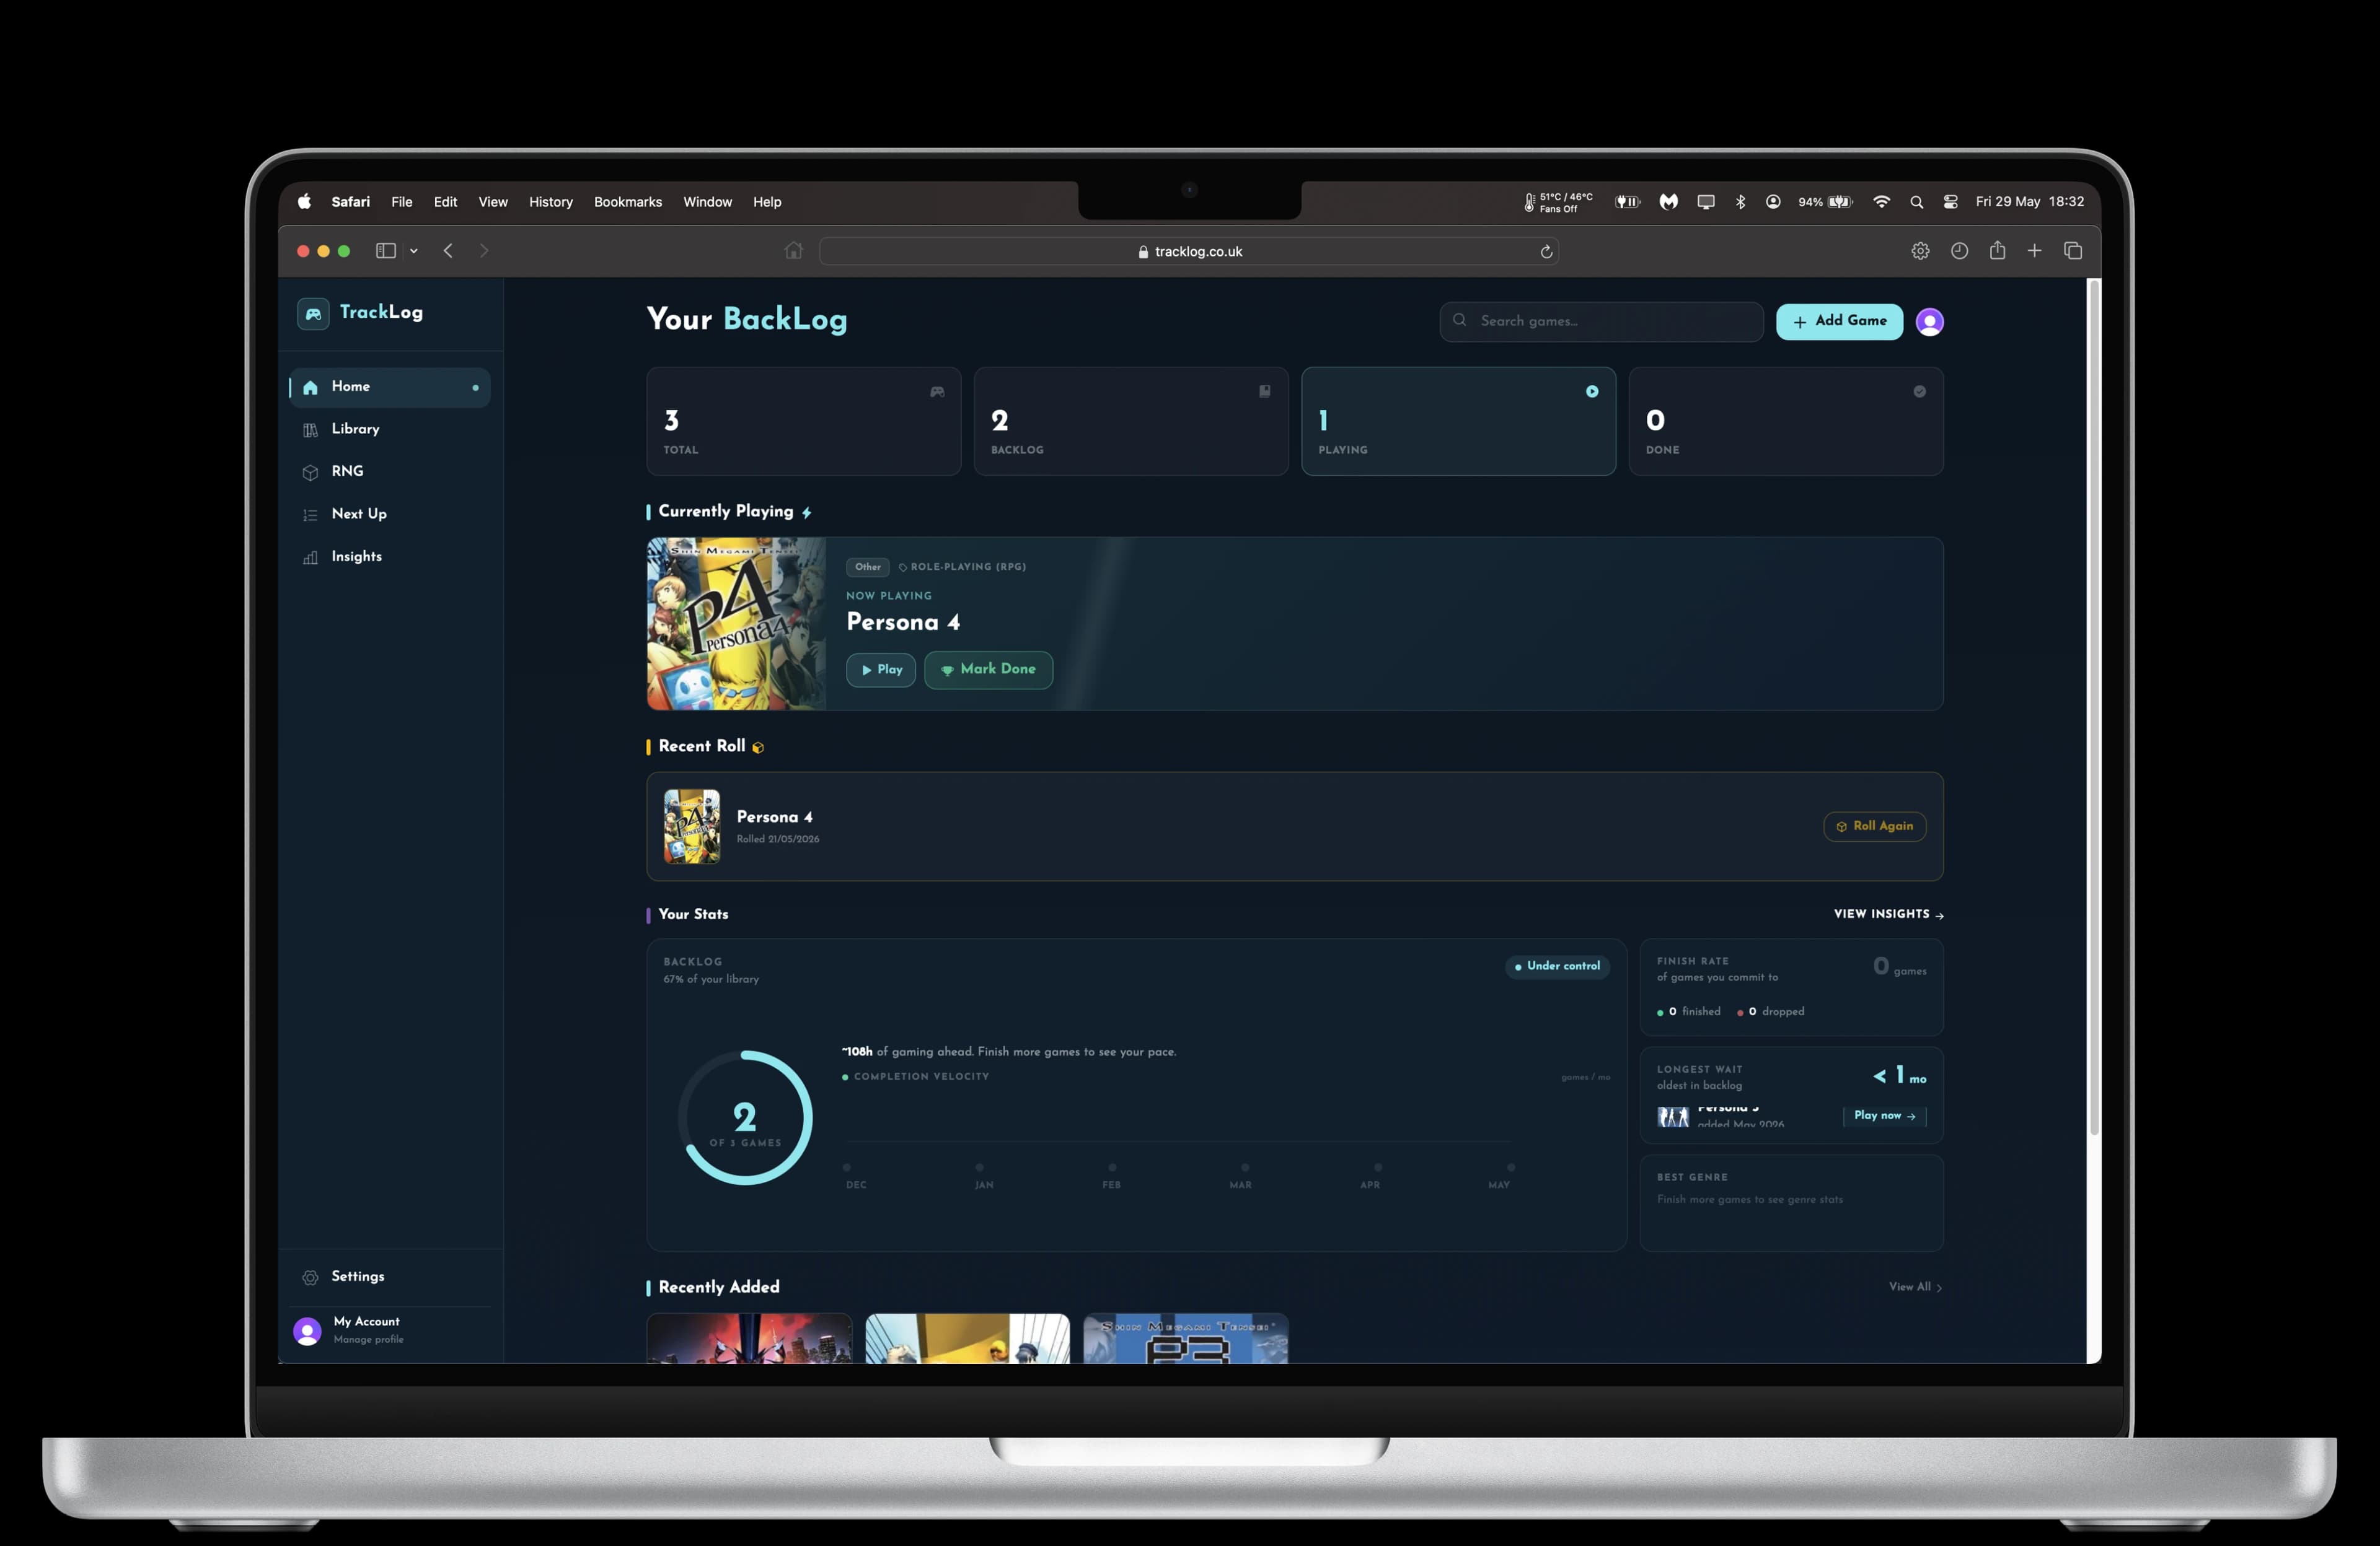Image resolution: width=2380 pixels, height=1546 pixels.
Task: Click the DEC marker on velocity chart
Action: [x=846, y=1168]
